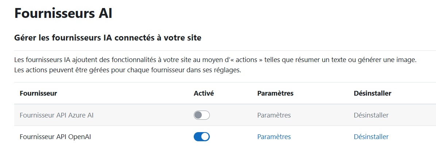Click the Fournisseur API Azure AI name

point(57,115)
